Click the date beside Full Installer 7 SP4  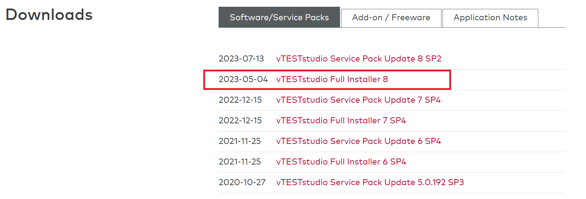point(240,120)
